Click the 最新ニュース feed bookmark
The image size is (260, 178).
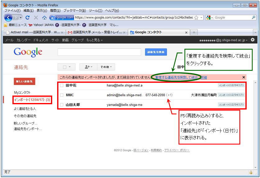15,25
